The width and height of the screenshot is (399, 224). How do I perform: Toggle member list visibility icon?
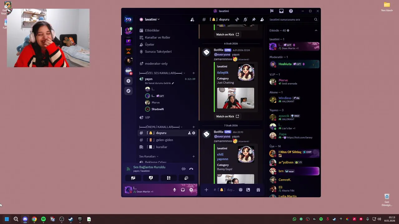tap(262, 19)
